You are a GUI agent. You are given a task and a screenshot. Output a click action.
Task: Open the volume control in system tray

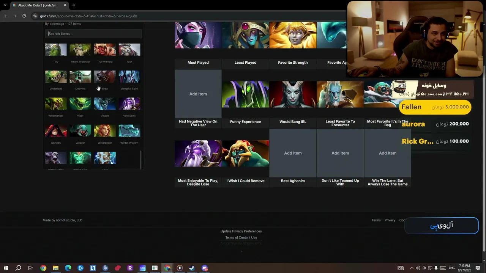click(418, 268)
